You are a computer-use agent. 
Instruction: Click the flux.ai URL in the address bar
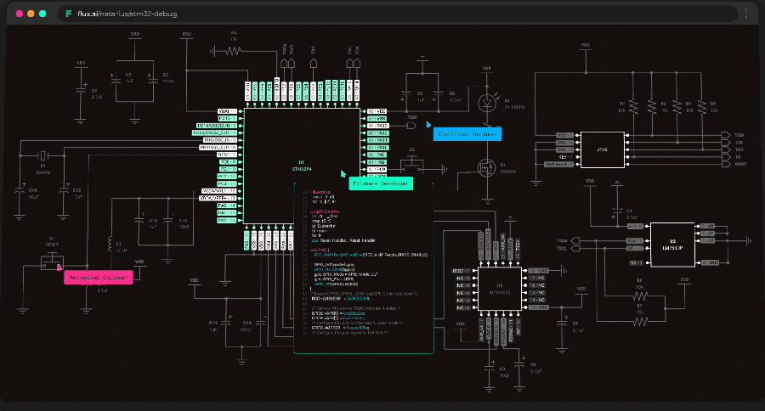[127, 14]
